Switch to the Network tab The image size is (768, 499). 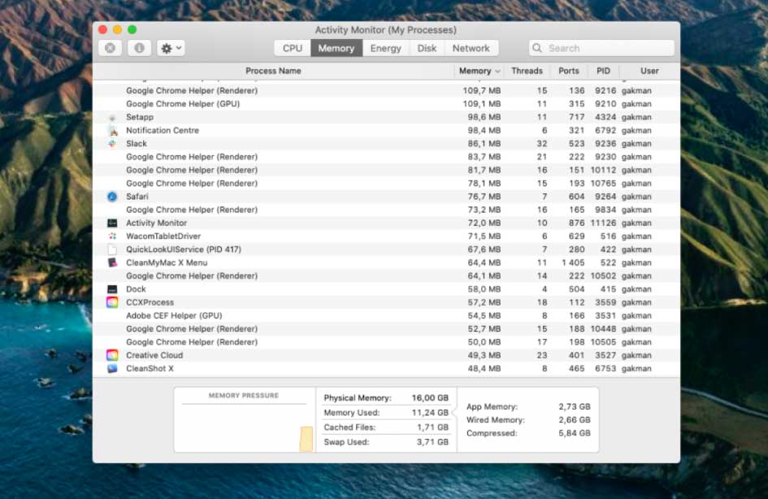coord(471,48)
